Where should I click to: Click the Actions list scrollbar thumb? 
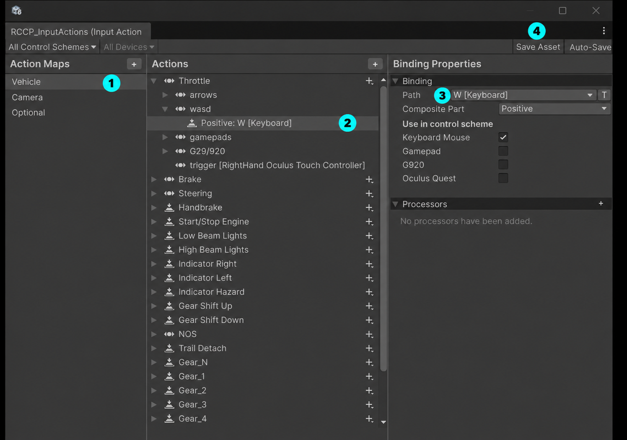383,229
